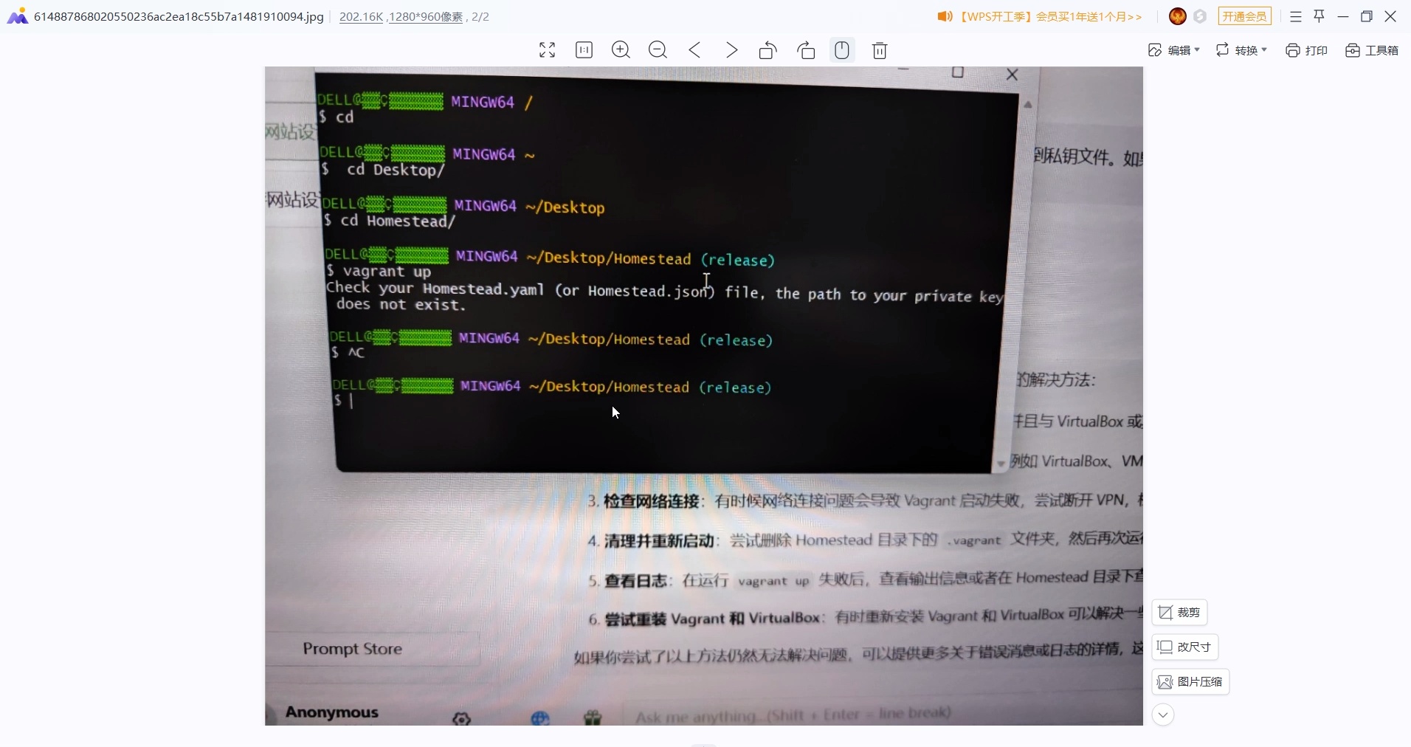Collapse the side tools with the chevron

(1163, 715)
